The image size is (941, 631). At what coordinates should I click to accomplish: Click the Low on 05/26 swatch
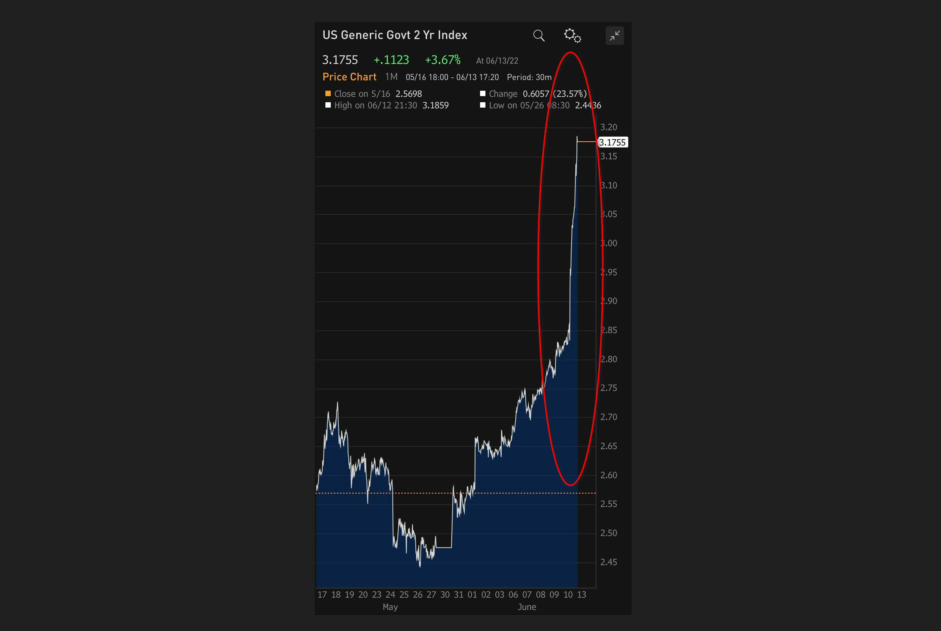(482, 105)
